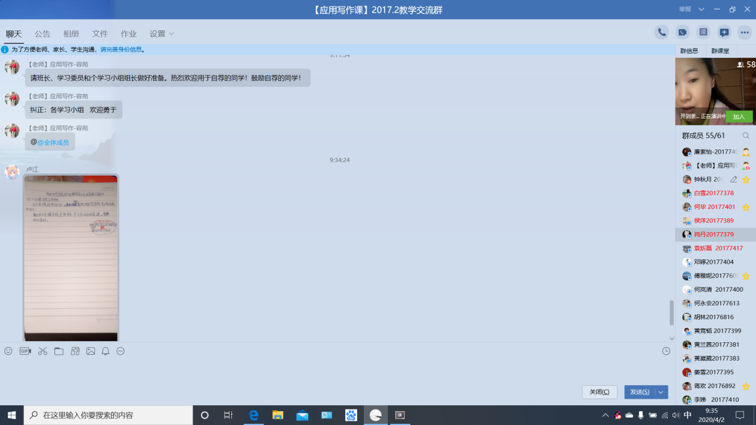
Task: Start a group voice call
Action: pos(661,33)
